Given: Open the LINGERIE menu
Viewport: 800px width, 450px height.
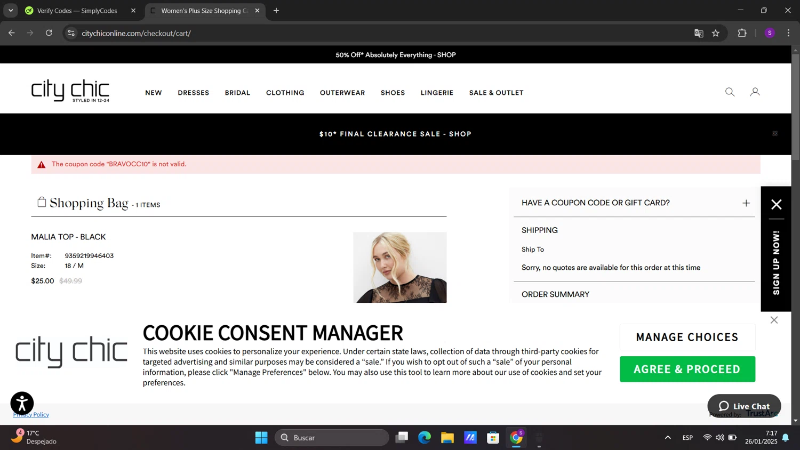Looking at the screenshot, I should coord(437,93).
